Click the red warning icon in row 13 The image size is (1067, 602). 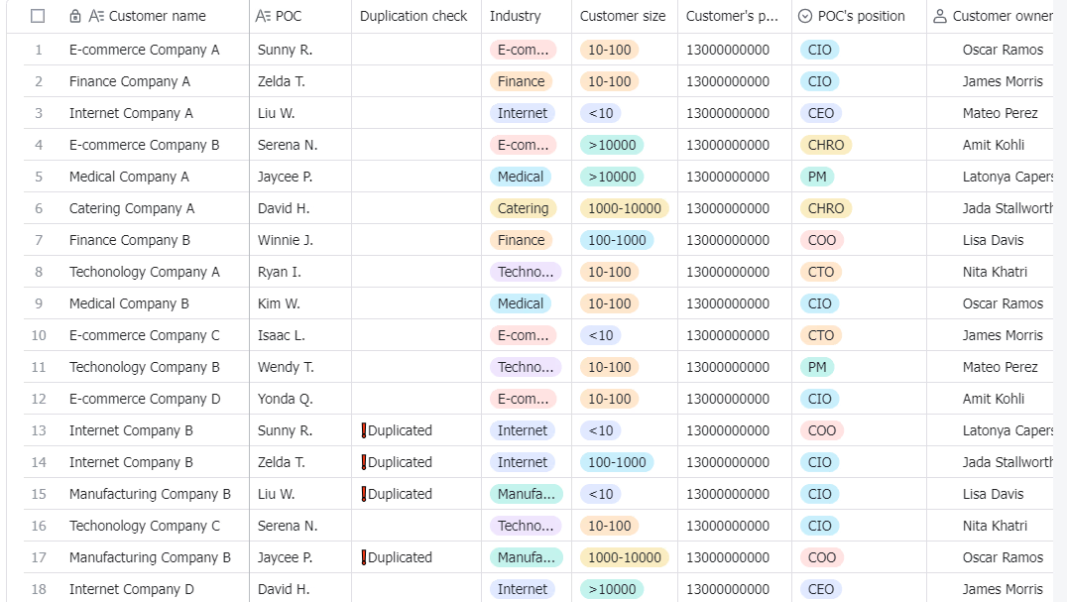[363, 430]
